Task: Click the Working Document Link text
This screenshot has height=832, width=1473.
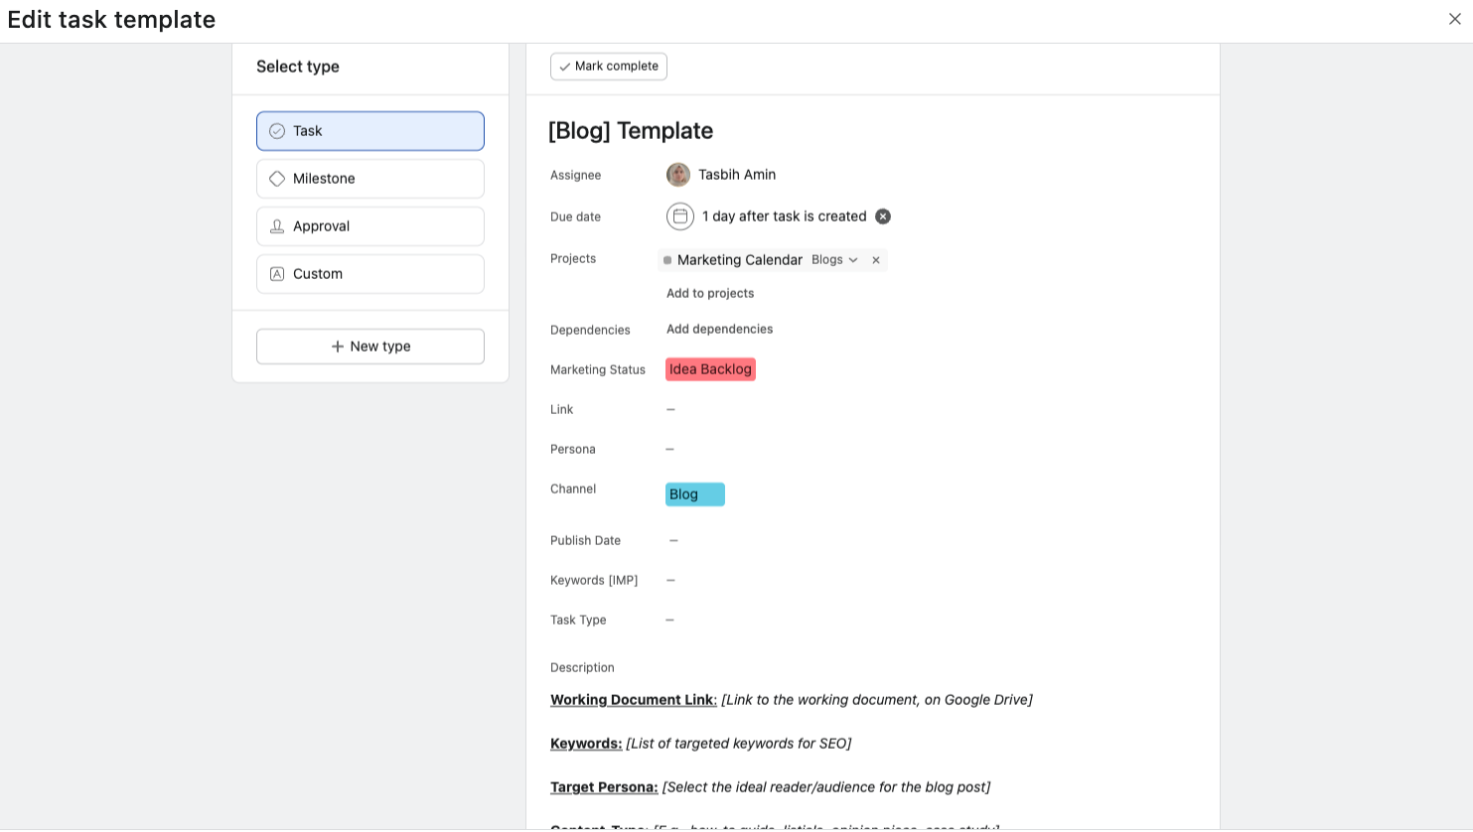Action: click(633, 699)
